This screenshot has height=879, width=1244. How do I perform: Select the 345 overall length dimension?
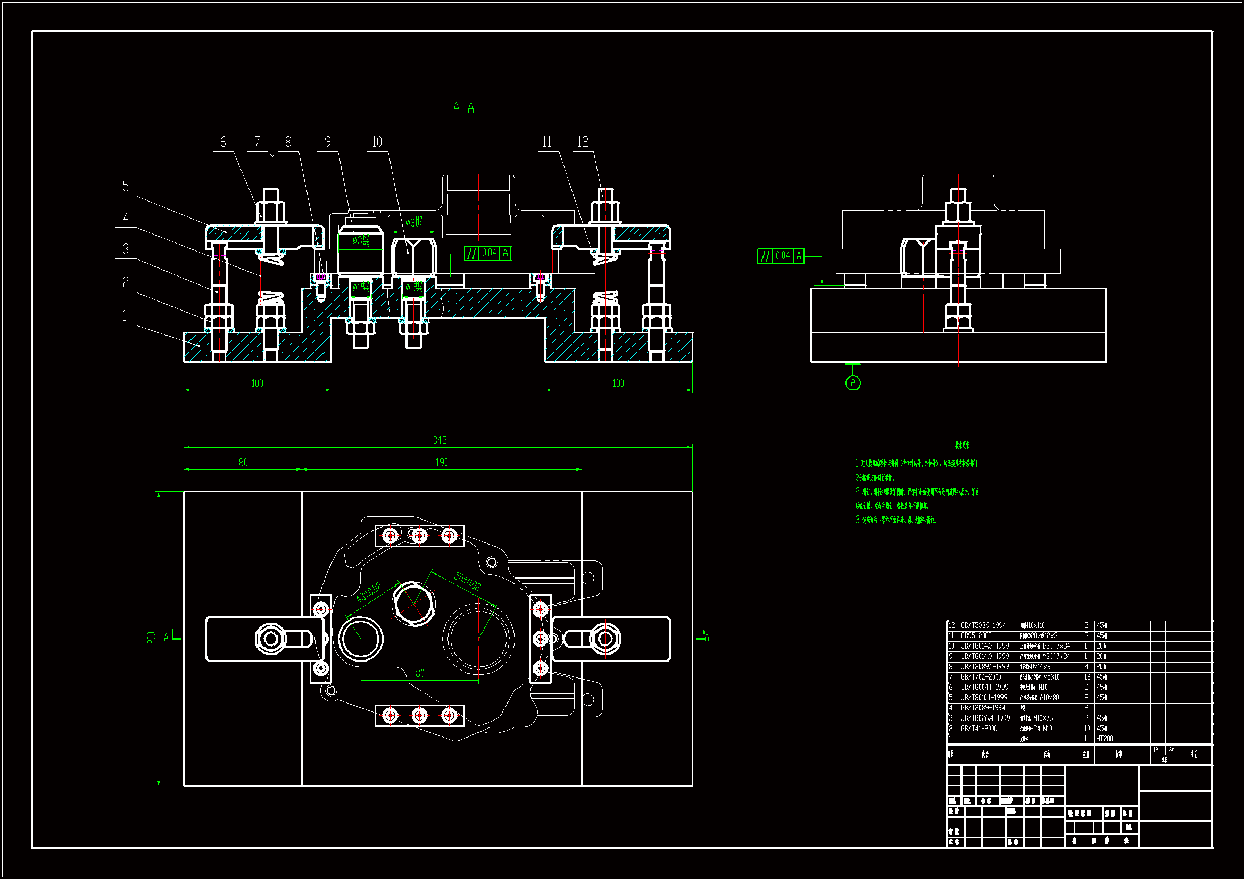[439, 440]
